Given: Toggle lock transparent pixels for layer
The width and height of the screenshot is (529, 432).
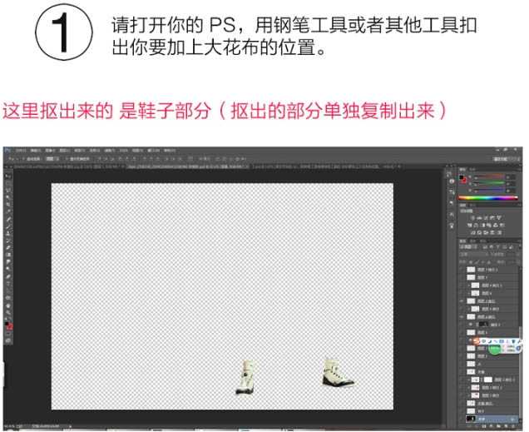Looking at the screenshot, I should click(x=471, y=262).
